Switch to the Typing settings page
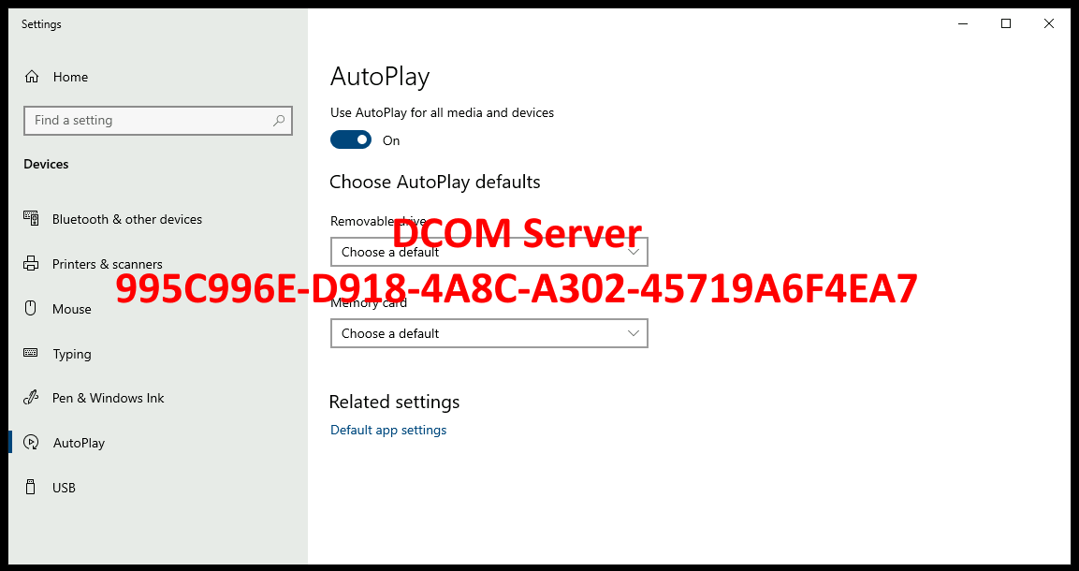The height and width of the screenshot is (571, 1079). pos(72,354)
